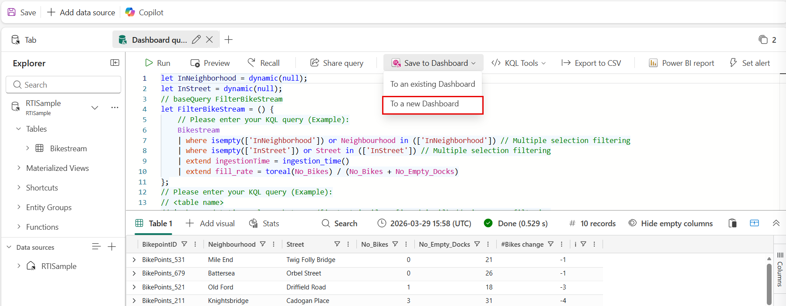Click the copy to clipboard icon in results

pyautogui.click(x=732, y=223)
